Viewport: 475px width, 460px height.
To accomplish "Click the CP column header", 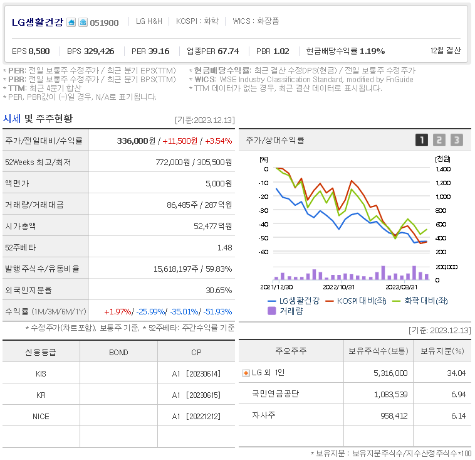I will 196,352.
